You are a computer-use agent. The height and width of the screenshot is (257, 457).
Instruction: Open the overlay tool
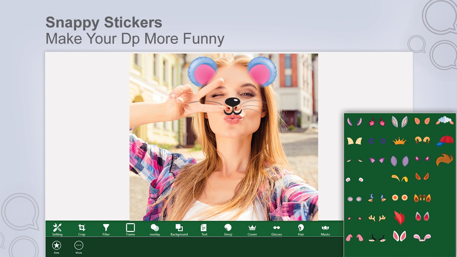tap(155, 230)
